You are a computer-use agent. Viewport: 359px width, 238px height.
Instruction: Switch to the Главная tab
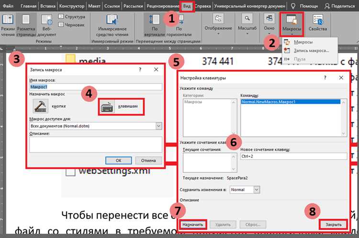pyautogui.click(x=28, y=6)
